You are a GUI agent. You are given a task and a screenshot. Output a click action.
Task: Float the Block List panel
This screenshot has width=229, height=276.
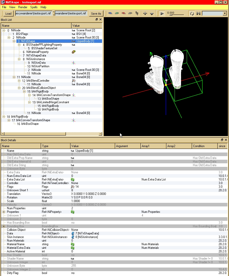[97, 19]
